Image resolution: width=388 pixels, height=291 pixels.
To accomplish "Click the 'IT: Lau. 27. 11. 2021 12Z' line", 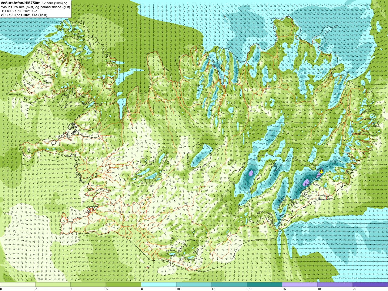I will (x=19, y=11).
